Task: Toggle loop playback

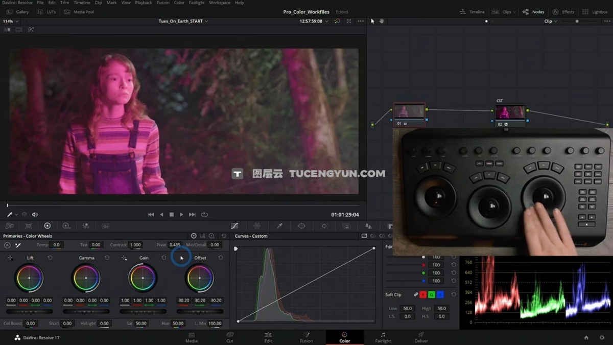Action: (x=204, y=215)
